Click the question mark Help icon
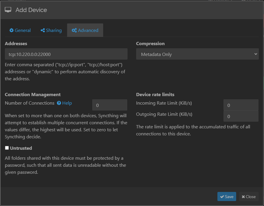 (x=59, y=103)
